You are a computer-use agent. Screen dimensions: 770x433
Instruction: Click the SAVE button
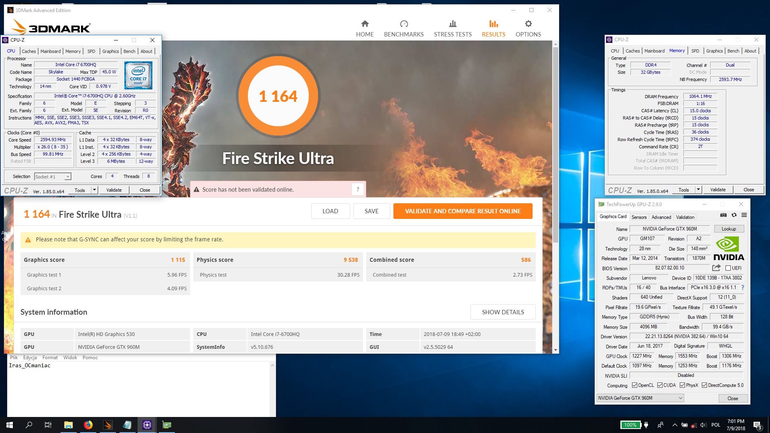tap(371, 211)
